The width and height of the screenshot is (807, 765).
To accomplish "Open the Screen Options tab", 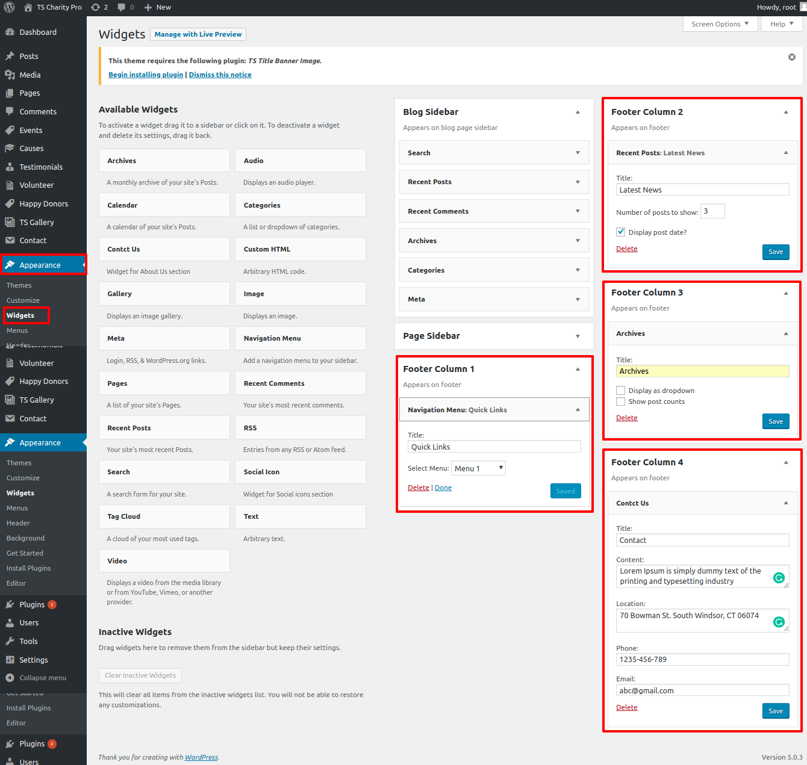I will 720,24.
